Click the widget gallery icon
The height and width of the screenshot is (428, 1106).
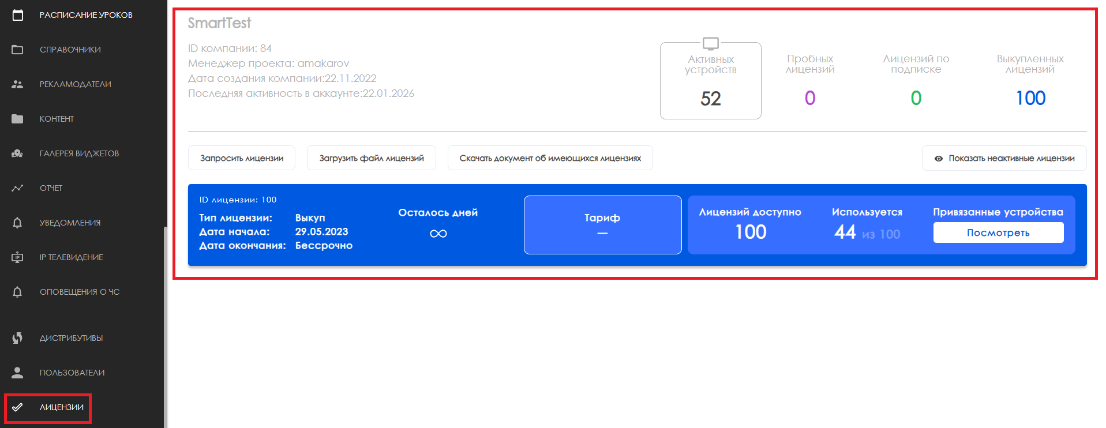(18, 153)
